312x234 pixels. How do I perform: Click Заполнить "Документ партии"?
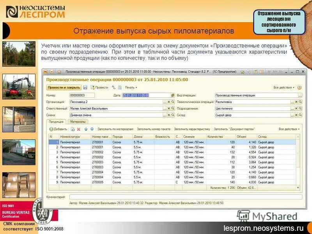tap(234, 129)
